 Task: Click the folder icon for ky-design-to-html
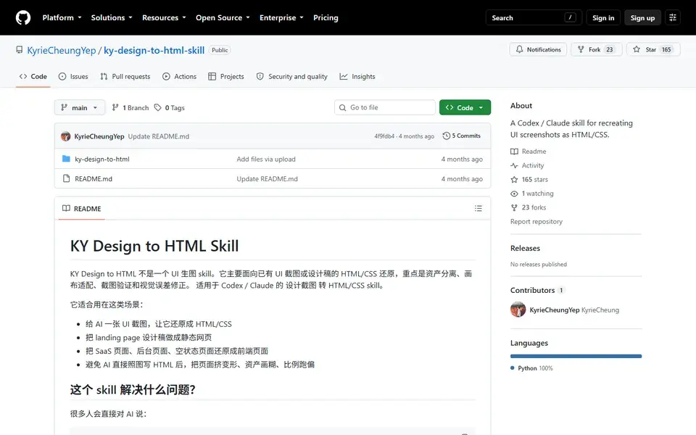point(66,159)
